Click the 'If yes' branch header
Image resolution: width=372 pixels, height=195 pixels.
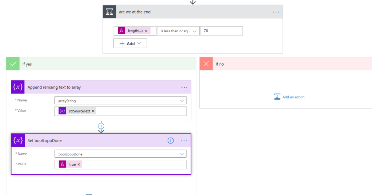(102, 64)
